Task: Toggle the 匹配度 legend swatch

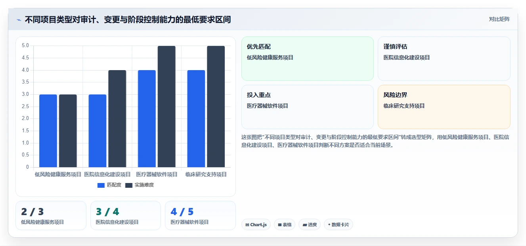Action: [101, 185]
